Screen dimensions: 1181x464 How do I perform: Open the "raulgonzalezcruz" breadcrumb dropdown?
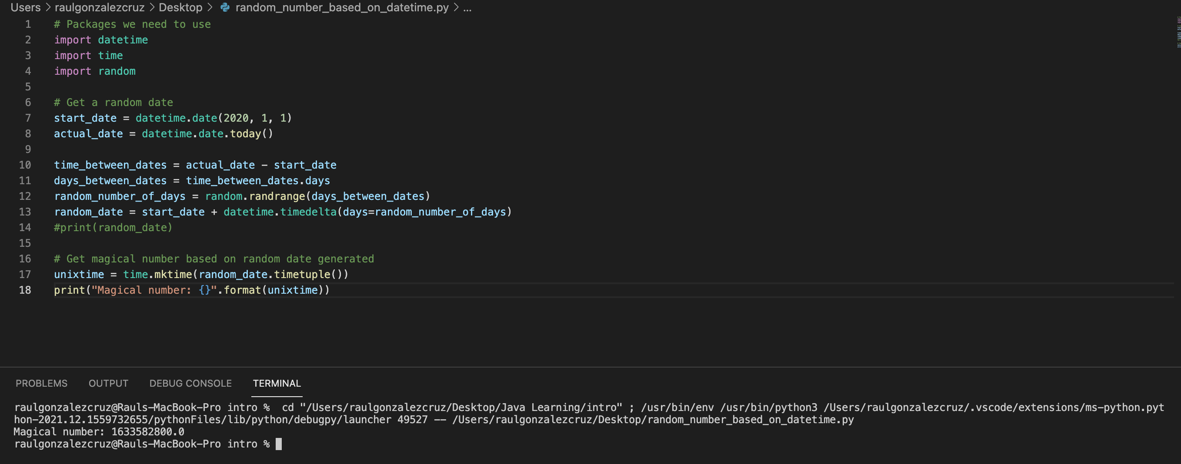100,7
